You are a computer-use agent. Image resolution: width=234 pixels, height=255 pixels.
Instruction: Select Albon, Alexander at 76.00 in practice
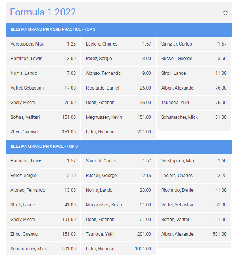(x=194, y=88)
